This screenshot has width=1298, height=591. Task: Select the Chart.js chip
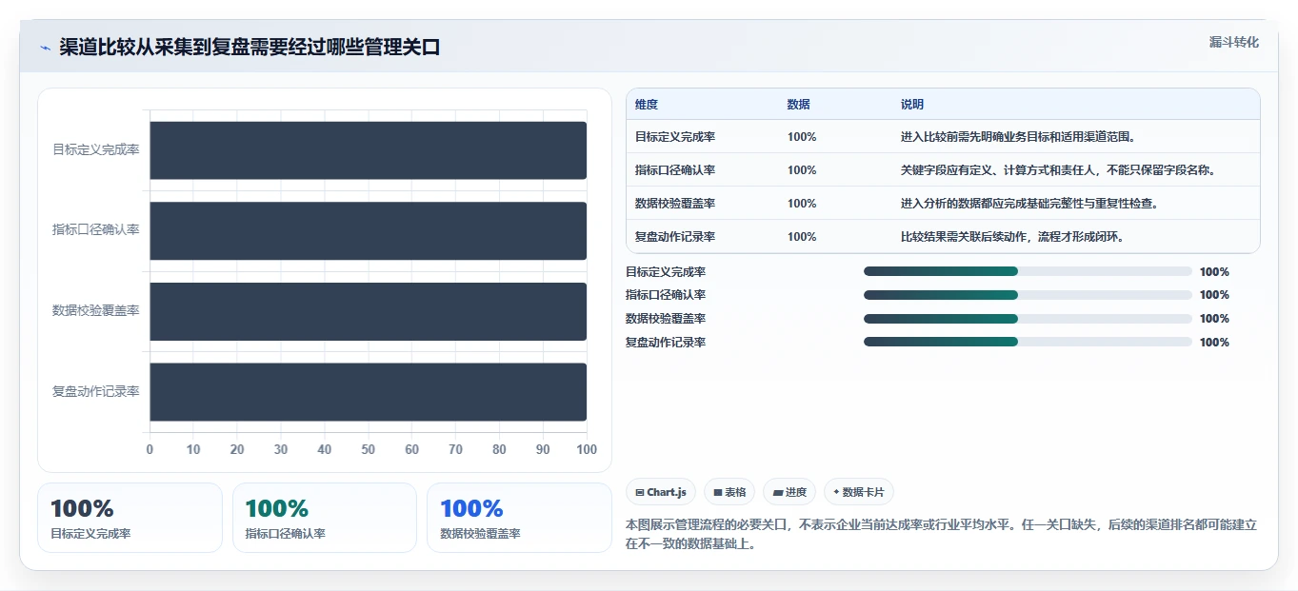[x=661, y=492]
